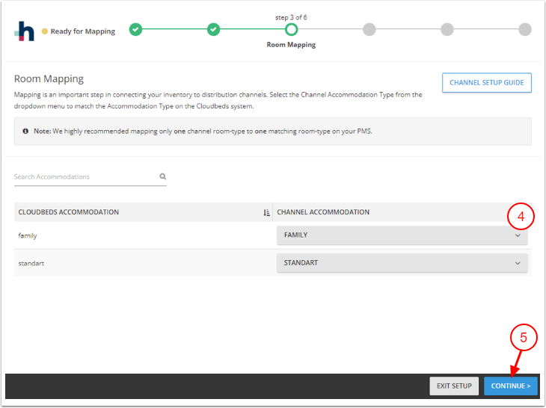Screen dimensions: 546x408
Task: Sort accommodations using the sort icon
Action: [x=266, y=212]
